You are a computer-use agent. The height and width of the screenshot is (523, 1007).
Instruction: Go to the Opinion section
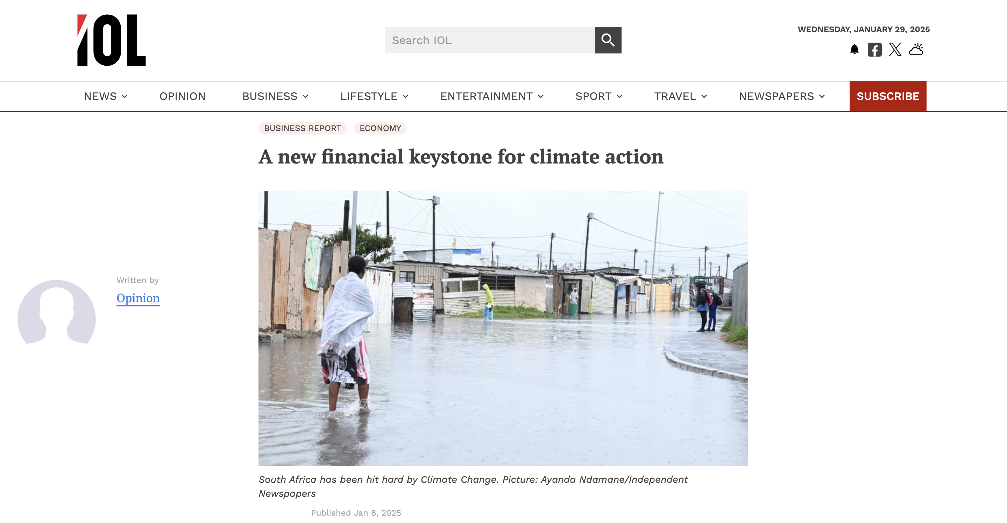pos(182,96)
